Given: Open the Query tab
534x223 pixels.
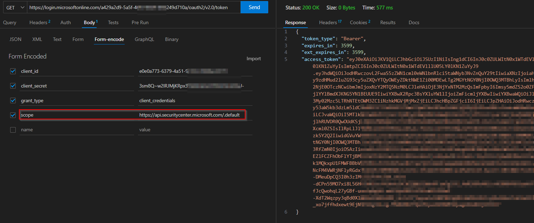Looking at the screenshot, I should click(10, 22).
